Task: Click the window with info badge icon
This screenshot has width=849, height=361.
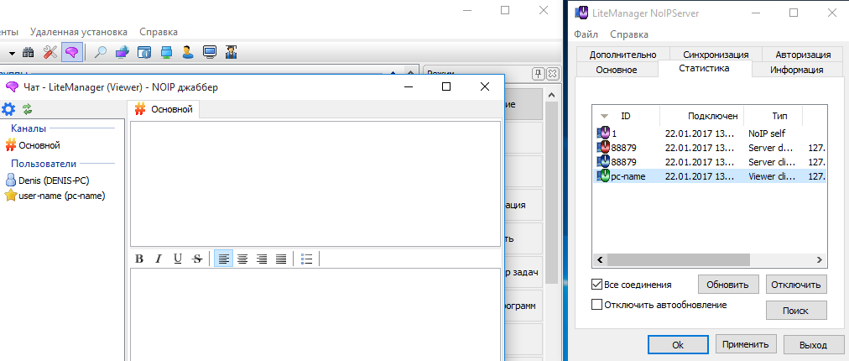Action: tap(144, 53)
